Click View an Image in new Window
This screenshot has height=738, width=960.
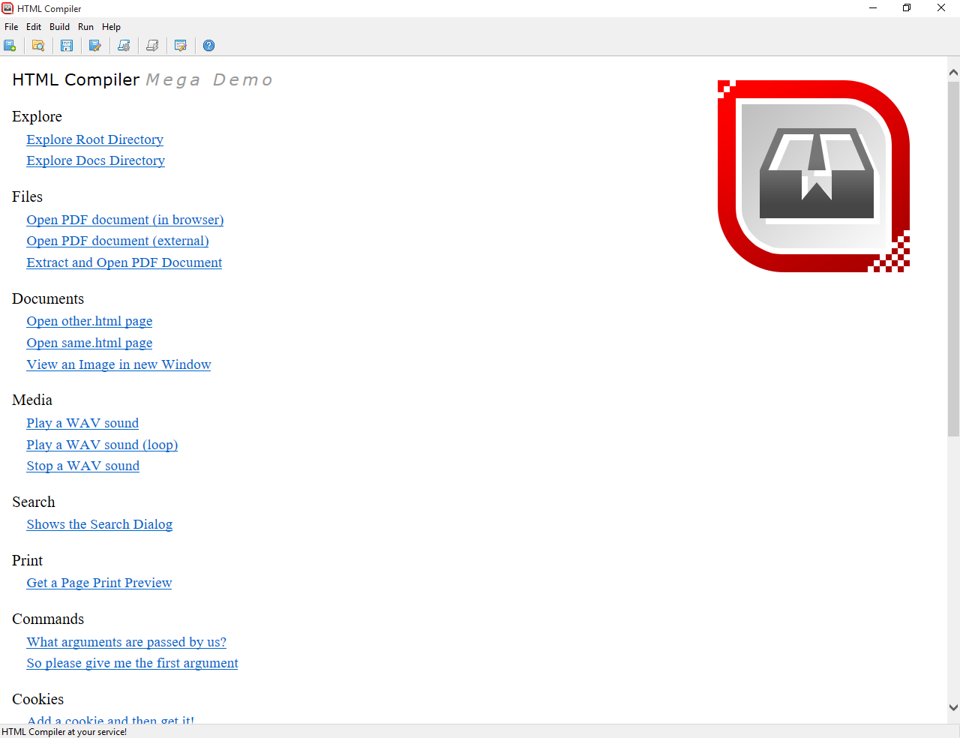(x=118, y=364)
